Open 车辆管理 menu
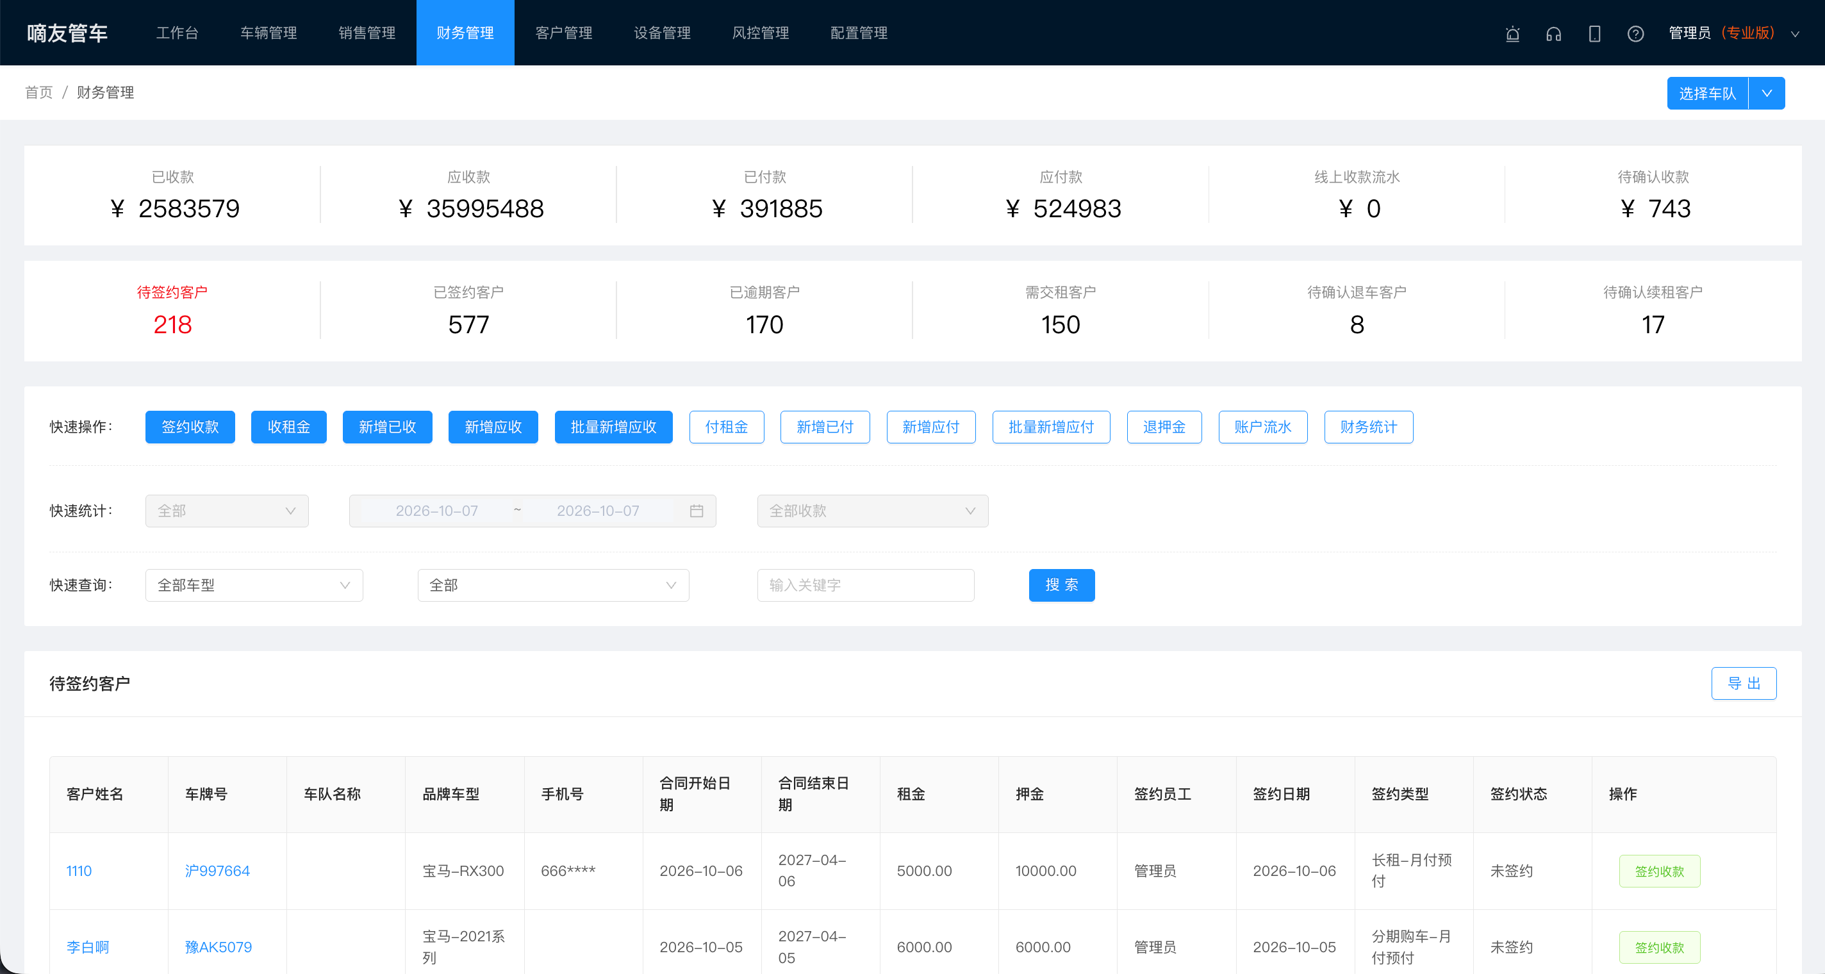The width and height of the screenshot is (1825, 974). (268, 33)
